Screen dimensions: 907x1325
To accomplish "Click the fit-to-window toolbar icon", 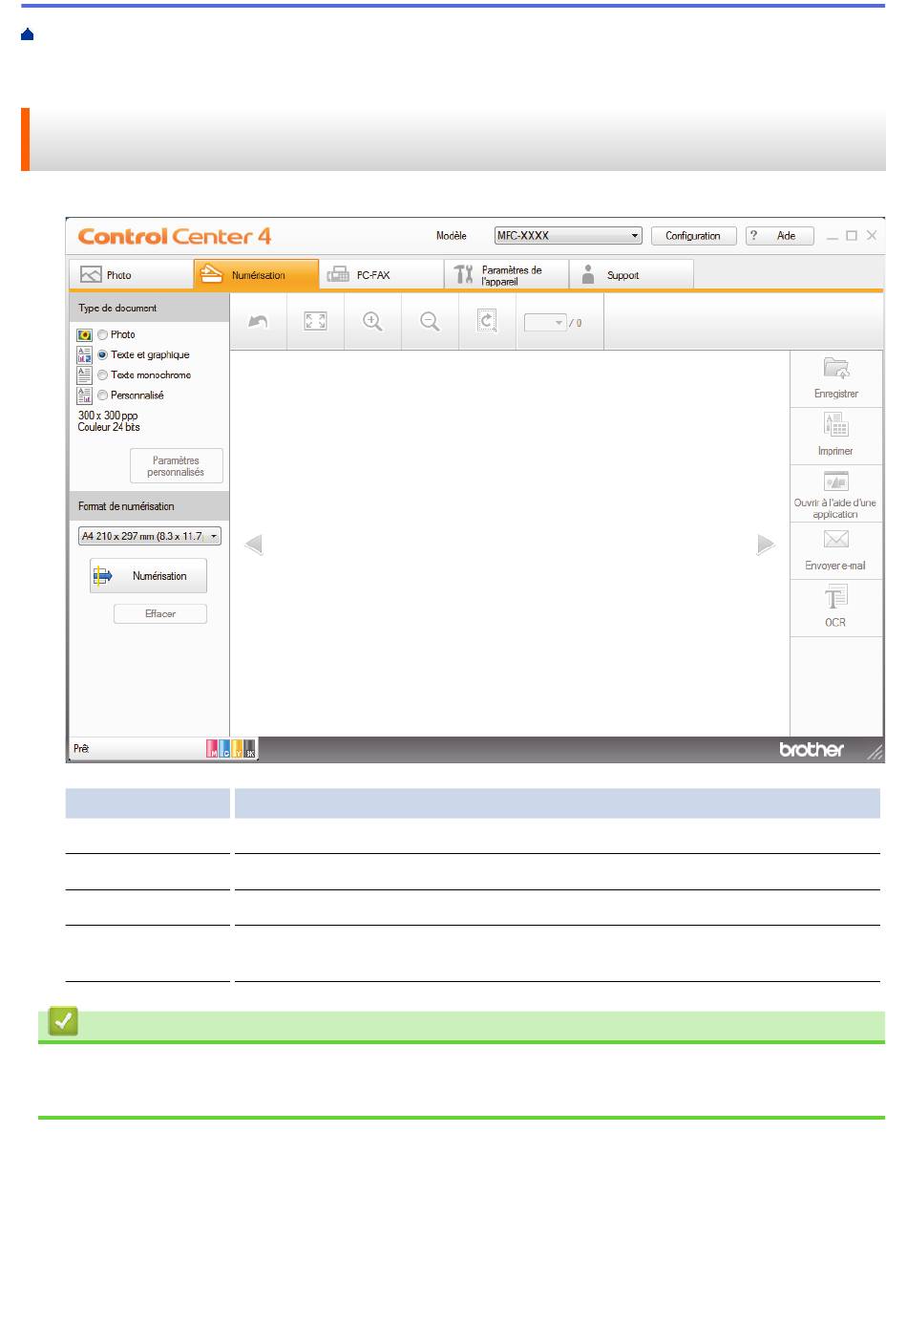I will point(315,322).
